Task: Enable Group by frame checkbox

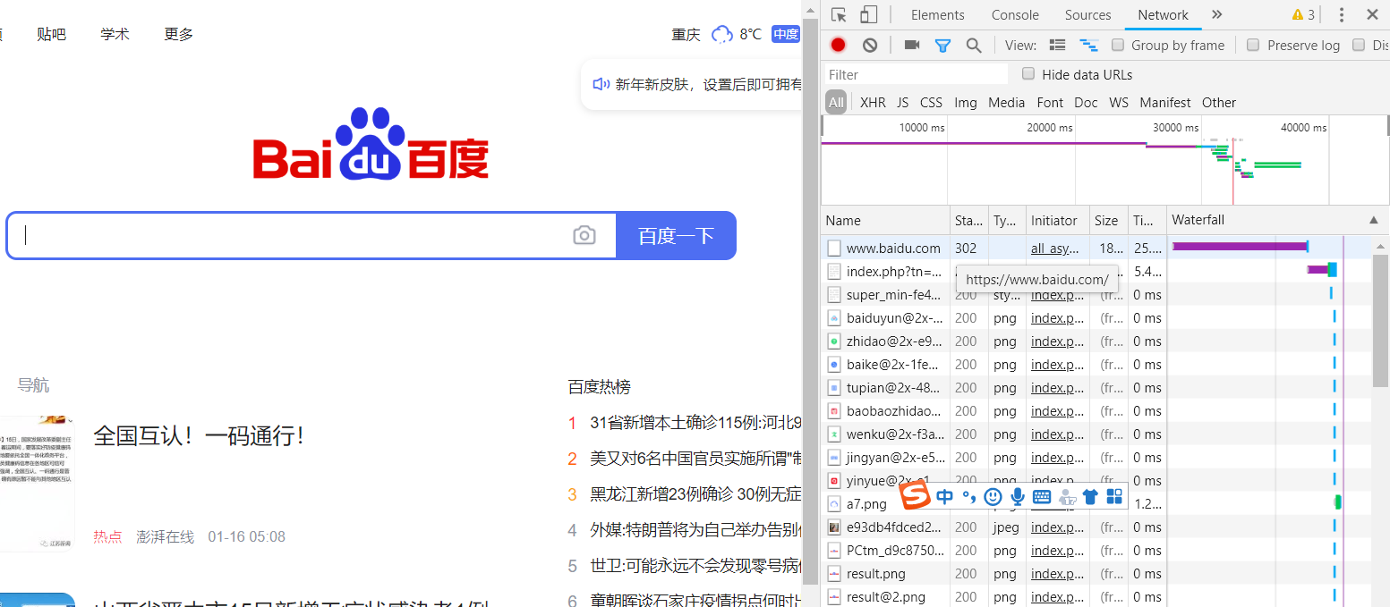Action: click(1117, 45)
